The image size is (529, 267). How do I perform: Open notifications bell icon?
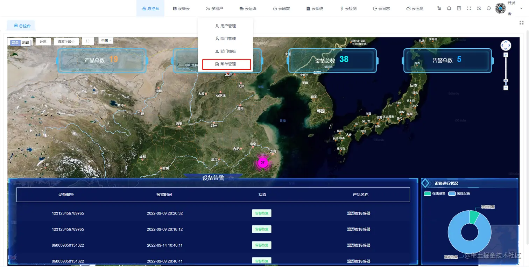point(449,8)
